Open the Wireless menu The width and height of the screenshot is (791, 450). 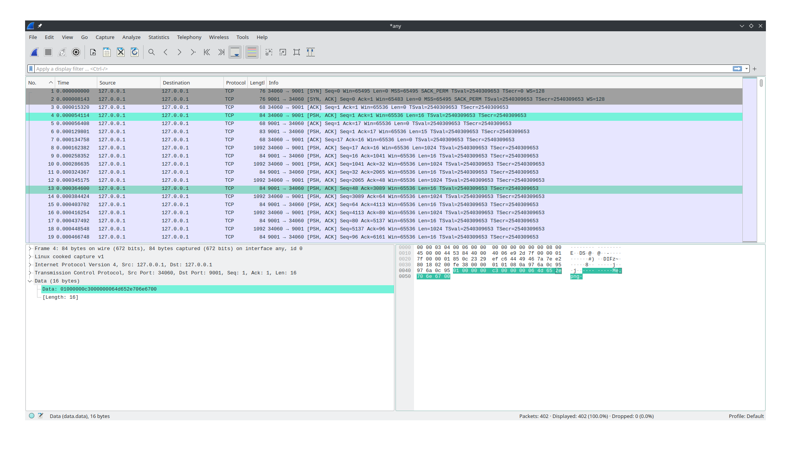(x=219, y=37)
